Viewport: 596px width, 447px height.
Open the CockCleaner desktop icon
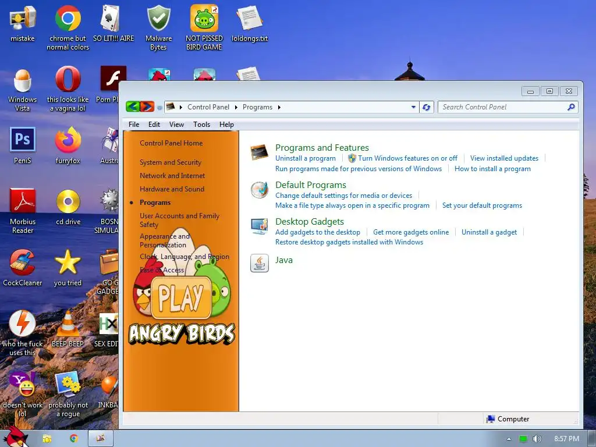pos(23,268)
